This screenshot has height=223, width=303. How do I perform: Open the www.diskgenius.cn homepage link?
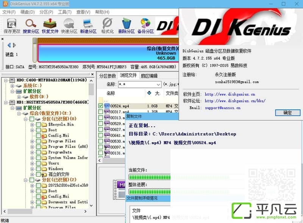(x=230, y=94)
